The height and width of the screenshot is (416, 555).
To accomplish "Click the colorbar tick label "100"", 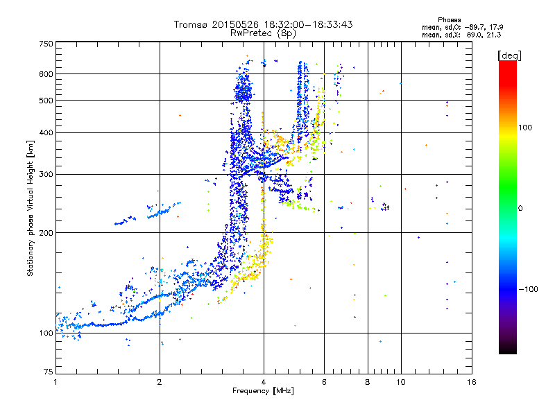I will click(525, 128).
